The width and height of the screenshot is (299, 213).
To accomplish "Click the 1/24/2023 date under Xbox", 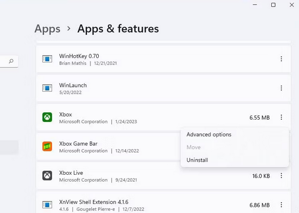I will 126,122.
